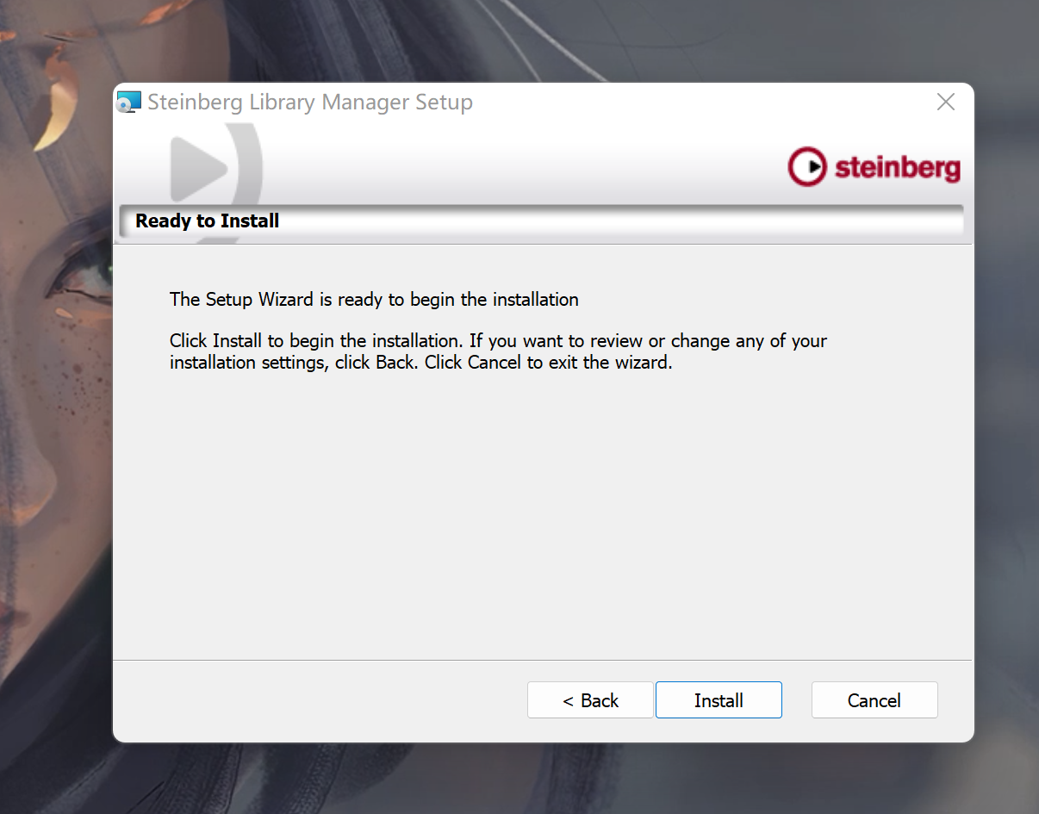
Task: Exit the wizard via the Cancel button
Action: tap(874, 700)
